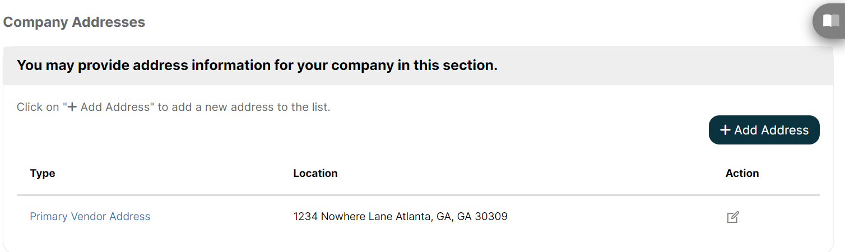This screenshot has width=845, height=252.
Task: Select the Action column header
Action: pos(742,173)
